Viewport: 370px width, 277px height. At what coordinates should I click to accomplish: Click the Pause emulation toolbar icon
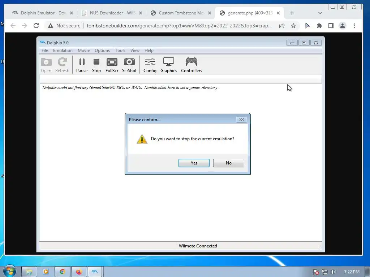(x=82, y=65)
